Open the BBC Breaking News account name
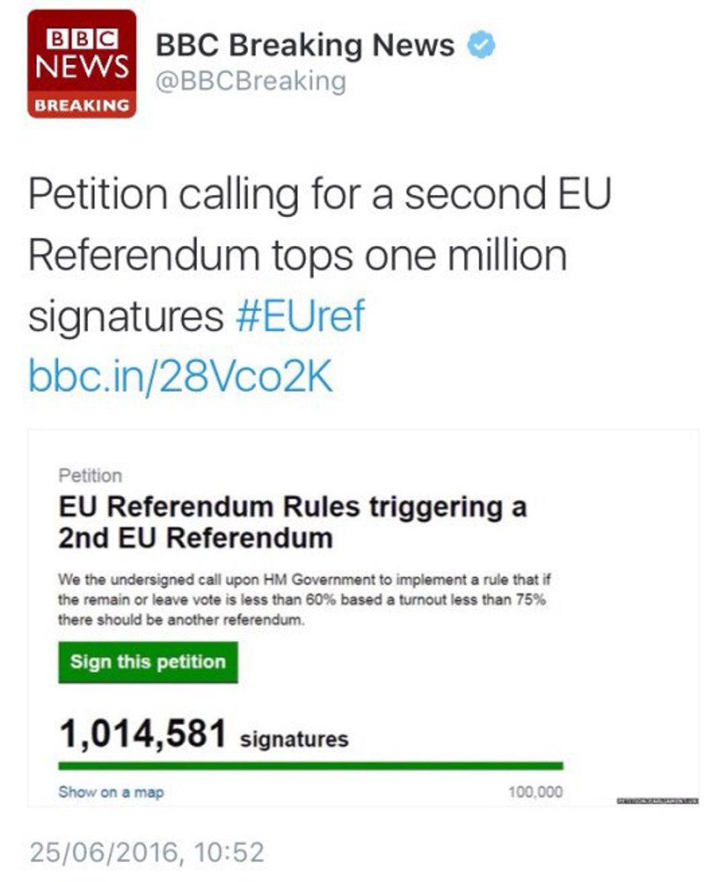The height and width of the screenshot is (882, 726). [x=304, y=46]
